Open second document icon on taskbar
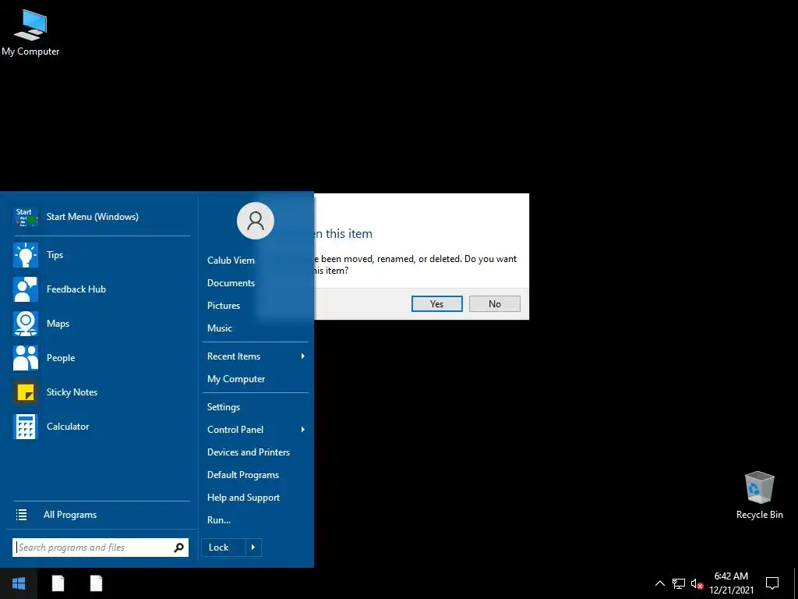 point(96,583)
